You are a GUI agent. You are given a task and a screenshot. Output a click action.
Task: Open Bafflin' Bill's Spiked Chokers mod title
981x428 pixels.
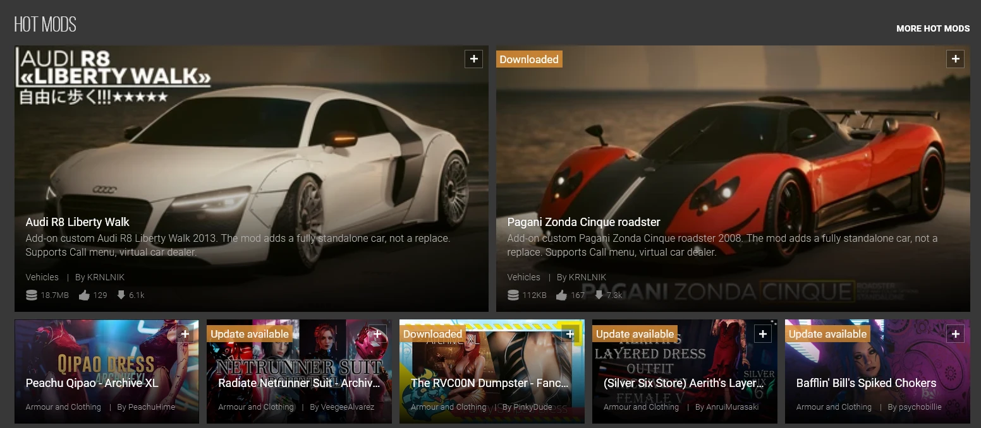(866, 383)
